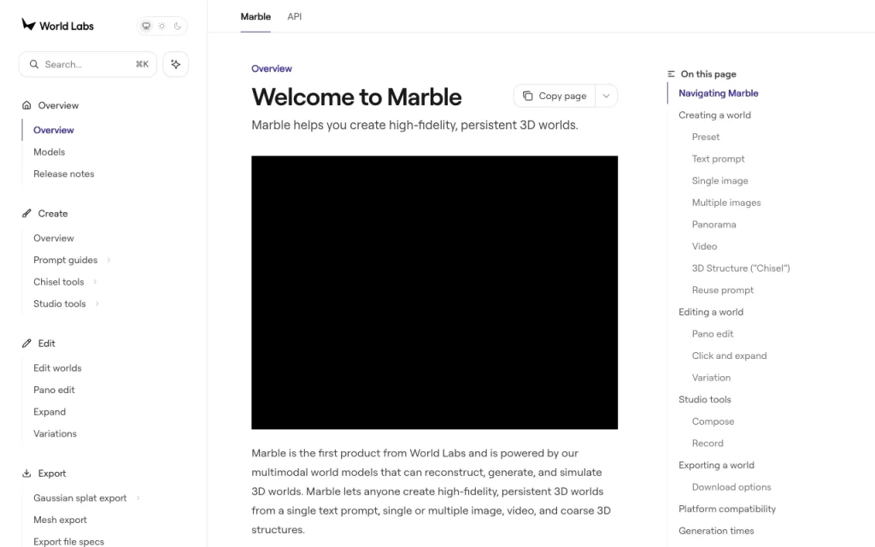875x547 pixels.
Task: Open Release notes in sidebar
Action: click(63, 174)
